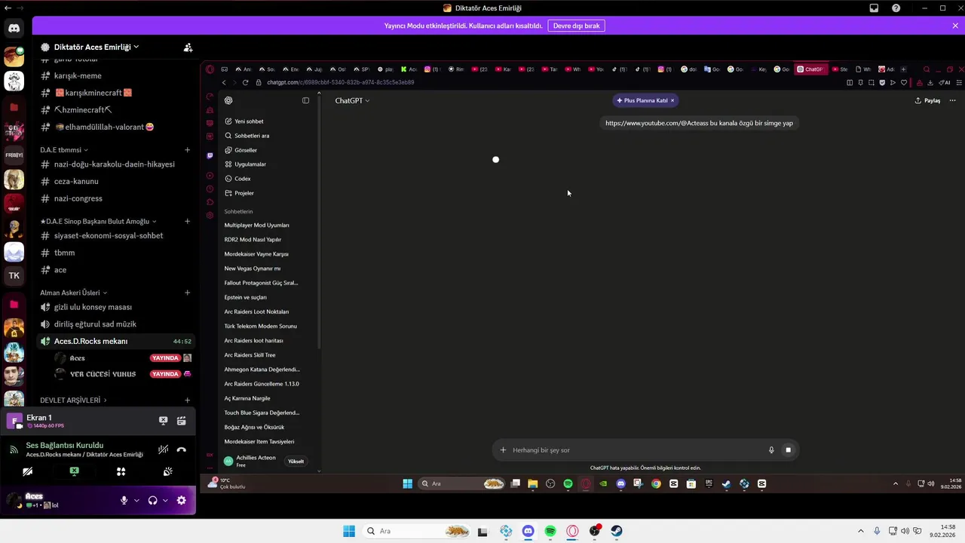Click invite people icon next to server name

188,47
